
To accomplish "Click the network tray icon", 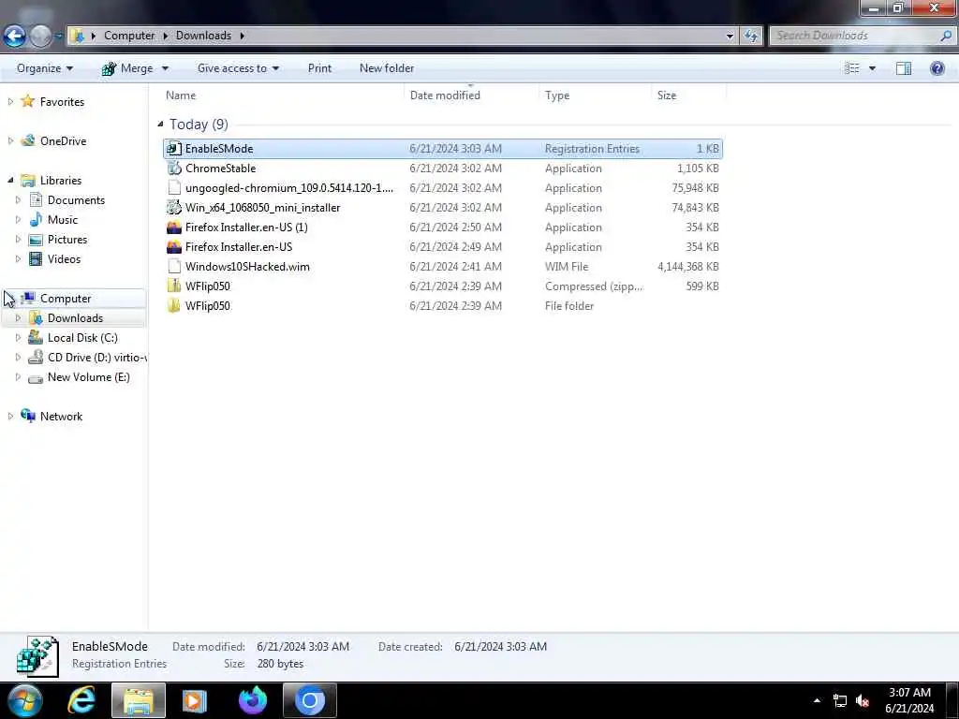I will tap(840, 700).
